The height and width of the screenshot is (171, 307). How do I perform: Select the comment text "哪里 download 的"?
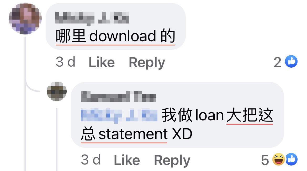pyautogui.click(x=115, y=36)
